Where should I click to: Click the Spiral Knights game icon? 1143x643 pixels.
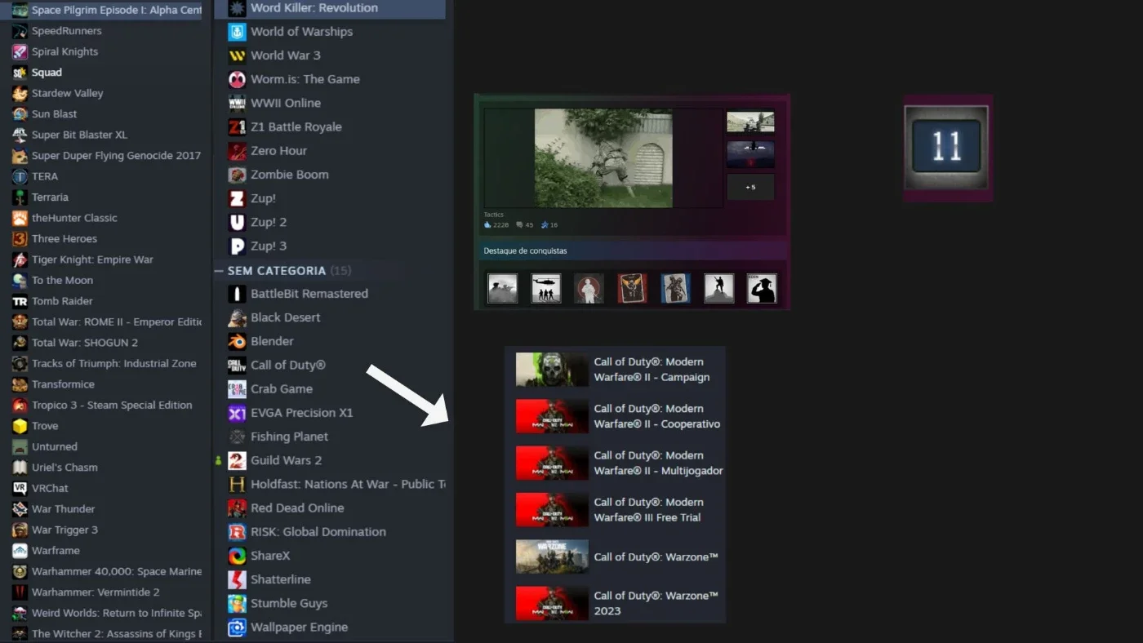pos(20,51)
